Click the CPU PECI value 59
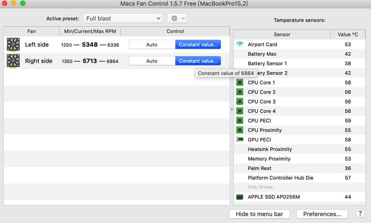Screen dimensions: 371x223 [x=348, y=120]
